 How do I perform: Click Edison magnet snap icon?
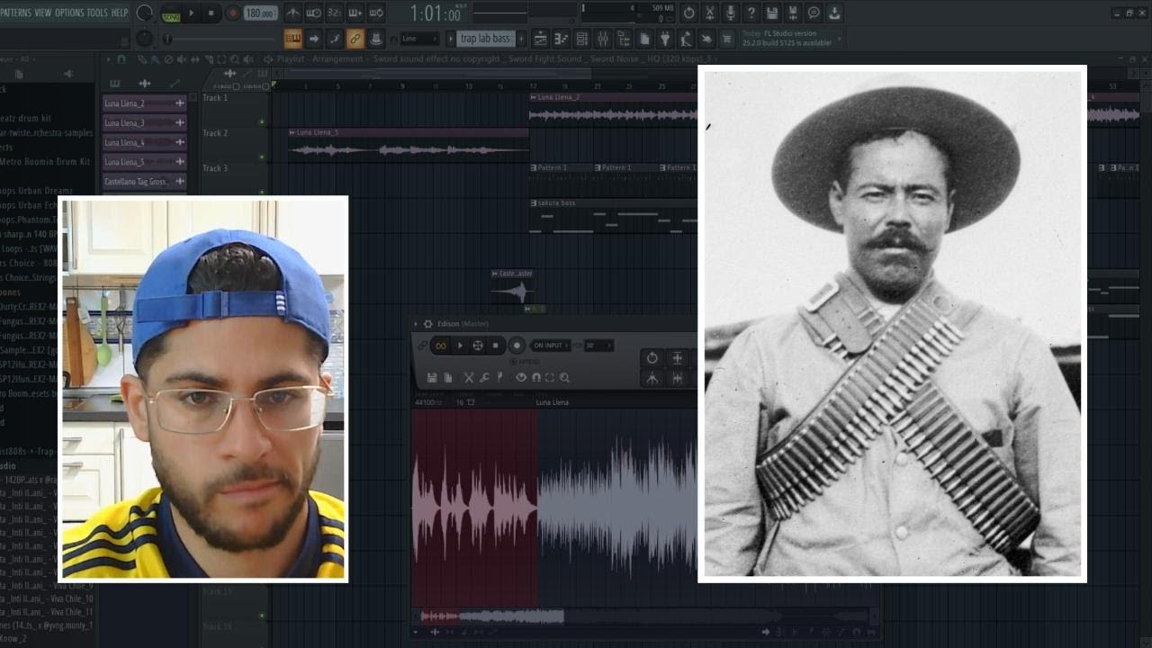click(536, 378)
